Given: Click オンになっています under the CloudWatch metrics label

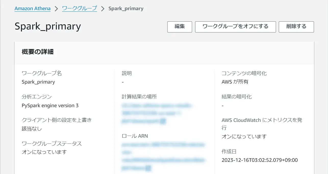Looking at the screenshot, I should coord(244,137).
